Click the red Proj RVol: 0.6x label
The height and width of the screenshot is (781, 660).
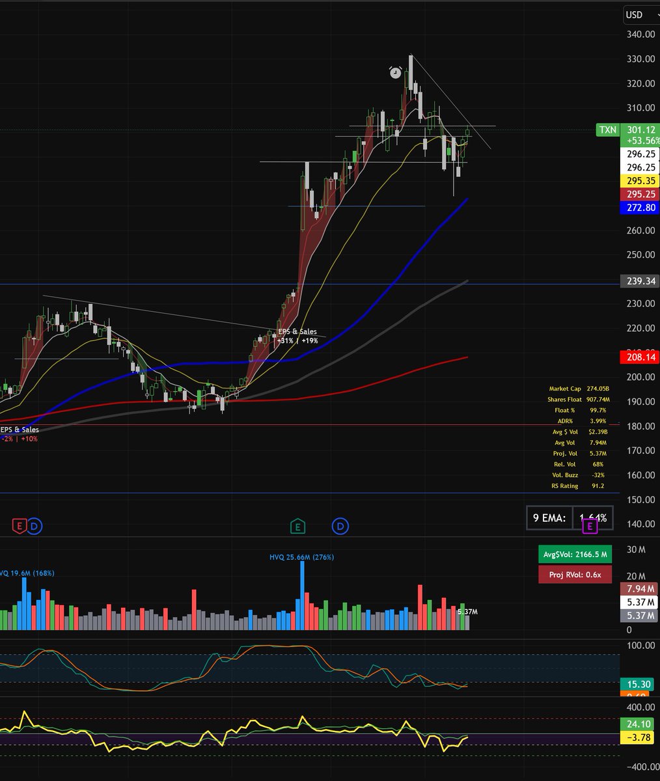[x=575, y=574]
